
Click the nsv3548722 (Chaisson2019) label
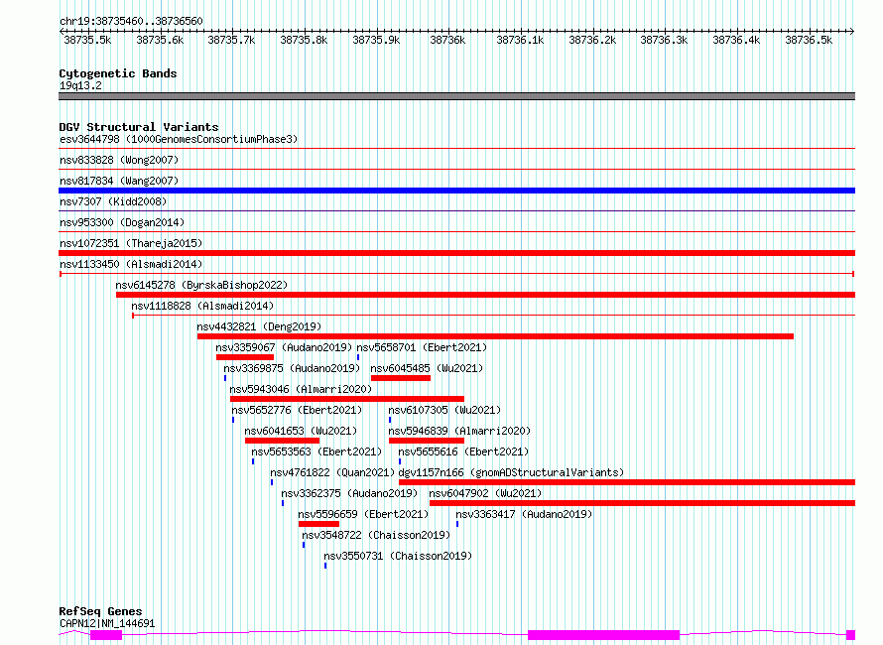[376, 535]
